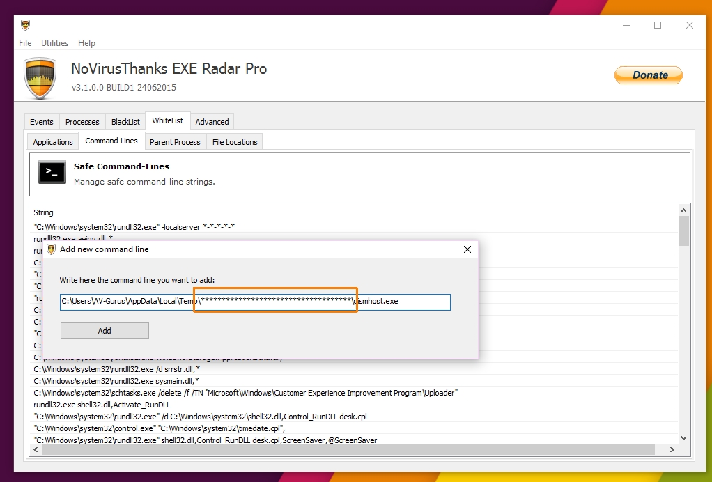Open the Advanced tab
712x482 pixels.
tap(212, 122)
